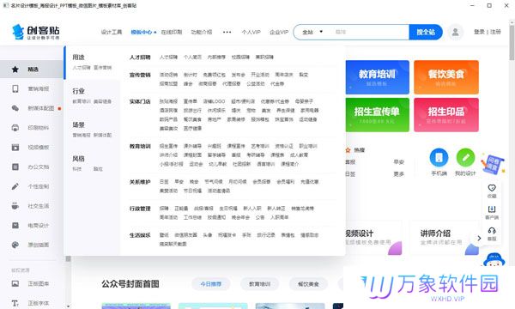Click the 注册 link in the header
The image size is (515, 309).
tap(495, 32)
